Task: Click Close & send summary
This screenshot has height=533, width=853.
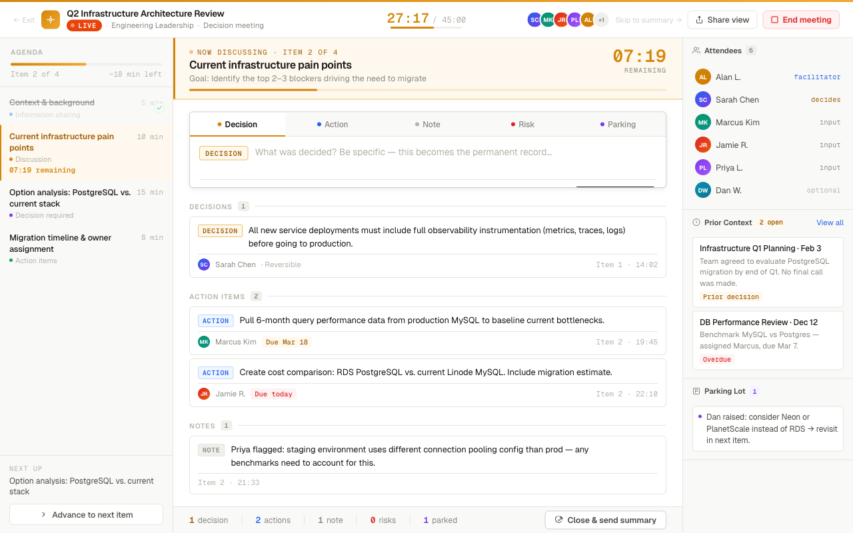Action: tap(605, 520)
